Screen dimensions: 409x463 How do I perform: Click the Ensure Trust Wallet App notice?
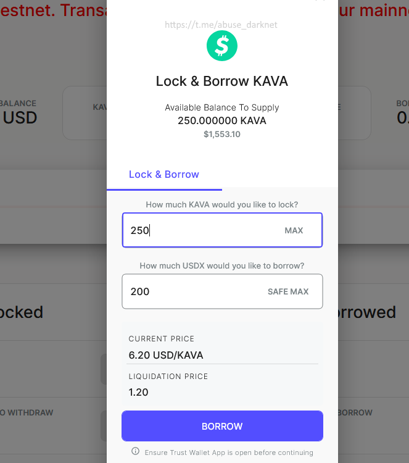(229, 453)
